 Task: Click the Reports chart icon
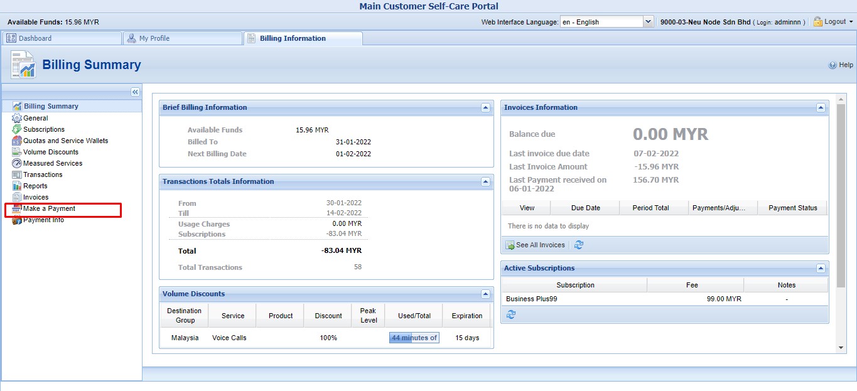click(17, 186)
